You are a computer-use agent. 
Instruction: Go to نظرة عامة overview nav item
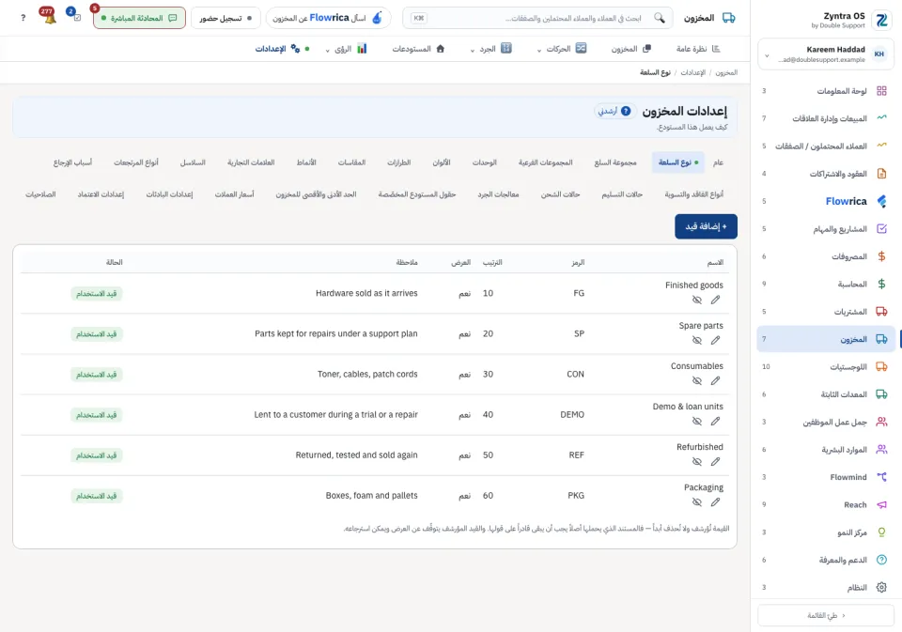pos(698,49)
